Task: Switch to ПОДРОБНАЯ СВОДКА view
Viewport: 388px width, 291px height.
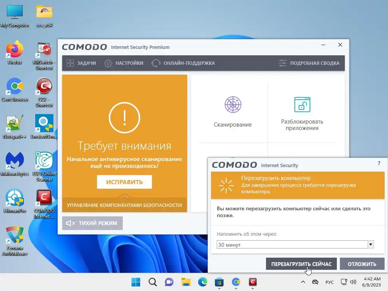Action: pos(309,63)
